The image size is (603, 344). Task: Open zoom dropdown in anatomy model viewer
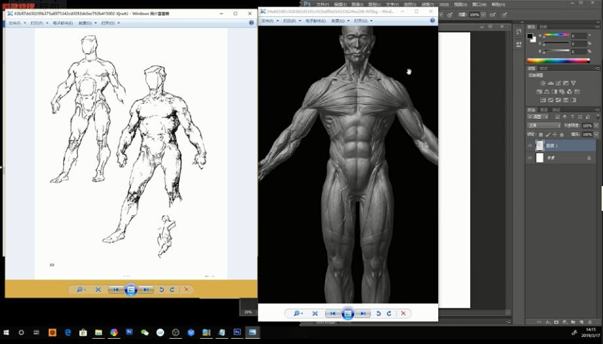(x=298, y=313)
